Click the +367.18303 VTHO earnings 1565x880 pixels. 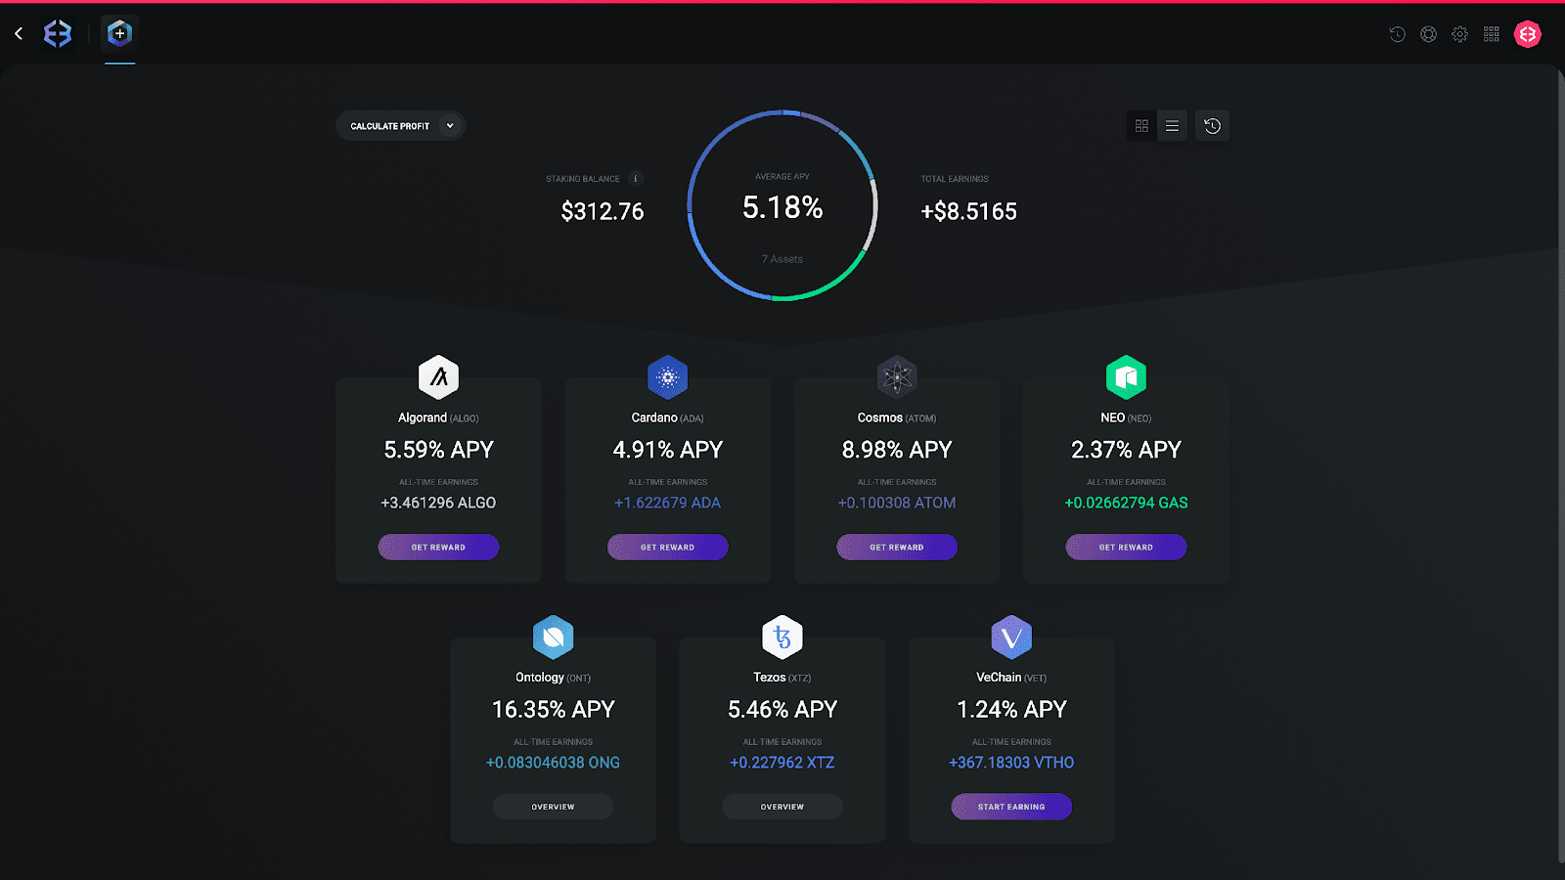[x=1011, y=763]
